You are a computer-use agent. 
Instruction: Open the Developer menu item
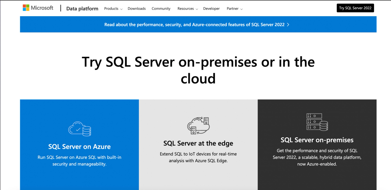[x=211, y=9]
